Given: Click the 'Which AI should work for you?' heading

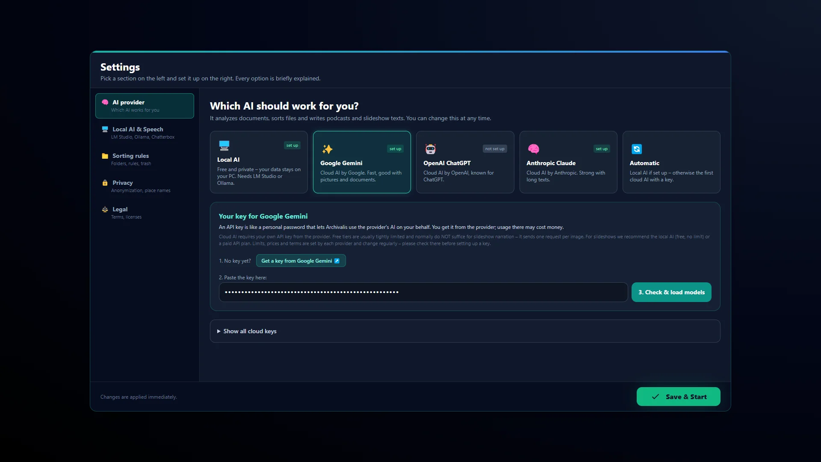Looking at the screenshot, I should pyautogui.click(x=284, y=106).
